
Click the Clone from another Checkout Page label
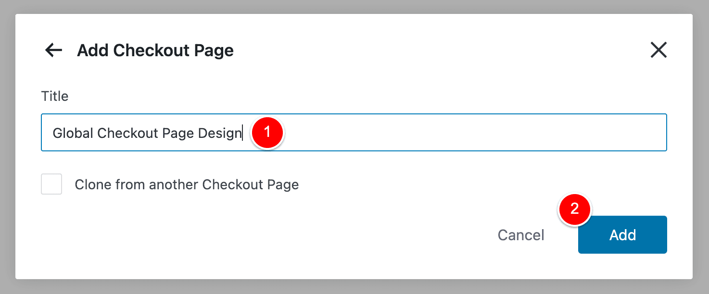tap(187, 184)
